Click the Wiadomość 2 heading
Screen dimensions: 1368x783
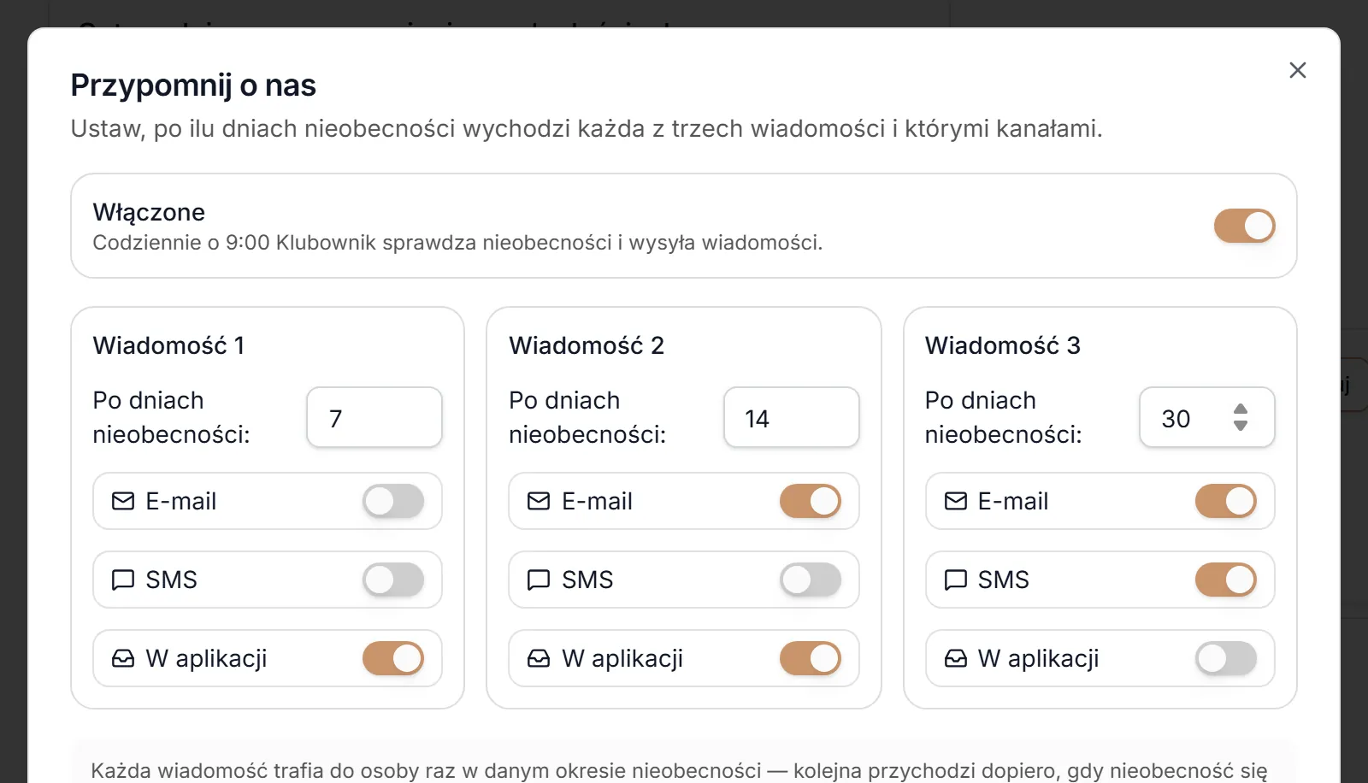click(587, 345)
